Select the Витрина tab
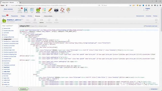Screen dimensions: 162x91 (x=38, y=16)
